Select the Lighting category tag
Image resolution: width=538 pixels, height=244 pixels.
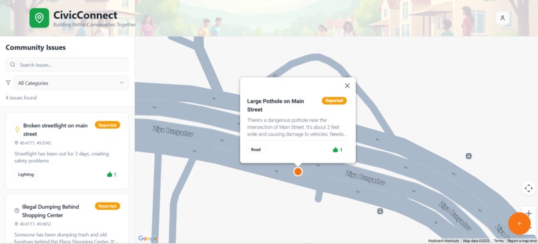pyautogui.click(x=26, y=175)
